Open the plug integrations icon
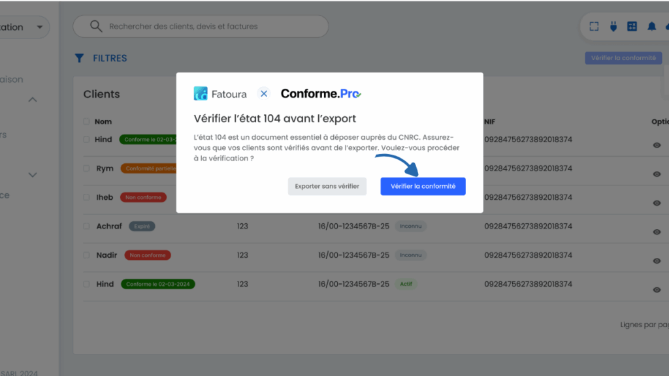The height and width of the screenshot is (376, 669). point(613,27)
